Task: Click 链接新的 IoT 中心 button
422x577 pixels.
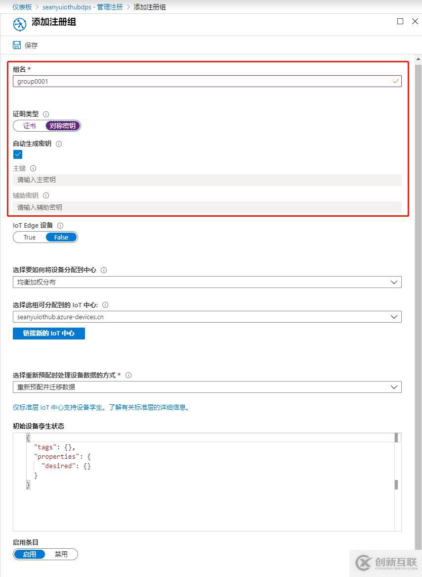Action: tap(49, 334)
